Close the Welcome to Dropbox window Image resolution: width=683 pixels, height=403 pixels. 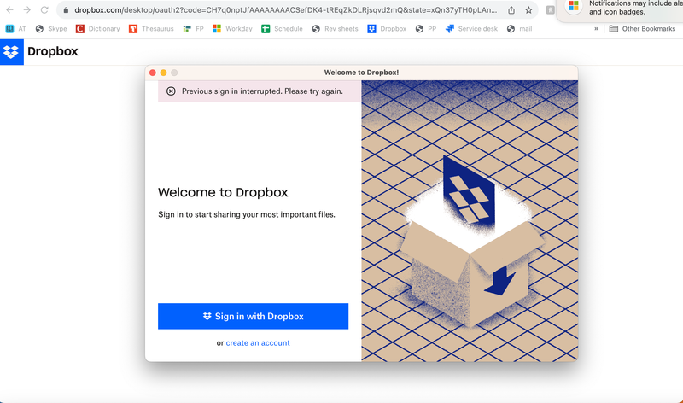pyautogui.click(x=153, y=73)
